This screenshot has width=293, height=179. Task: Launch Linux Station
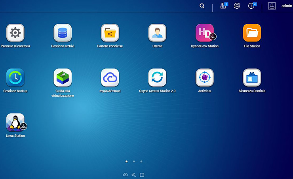click(x=15, y=122)
